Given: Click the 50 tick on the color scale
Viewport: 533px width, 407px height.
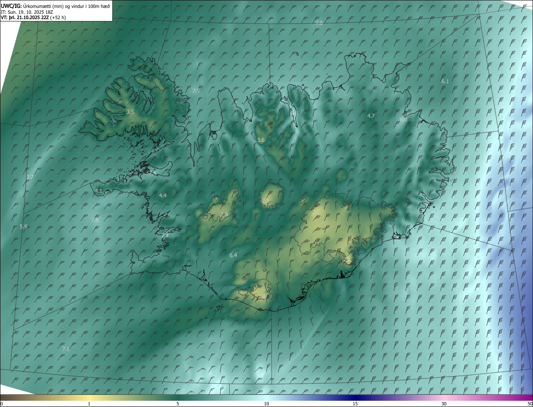Looking at the screenshot, I should point(530,404).
